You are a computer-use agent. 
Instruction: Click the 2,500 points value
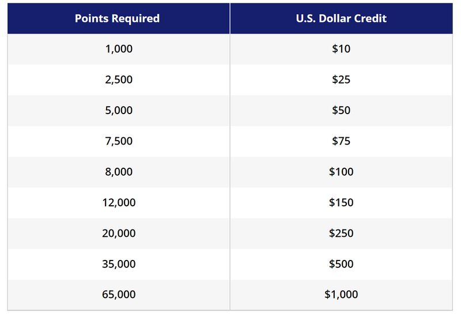pos(119,80)
